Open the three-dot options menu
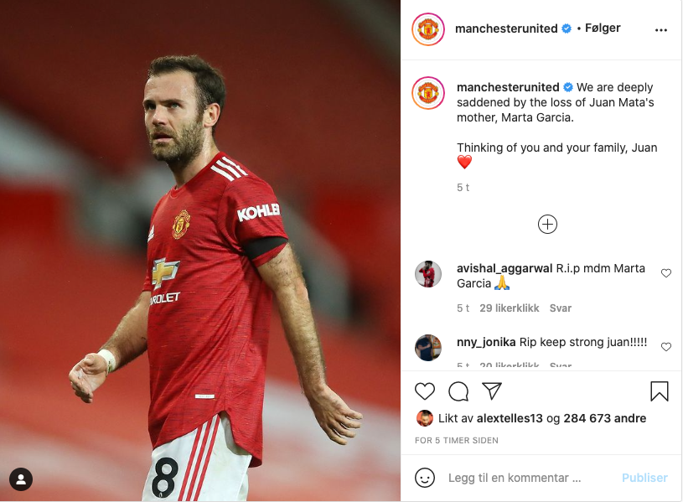Image resolution: width=683 pixels, height=502 pixels. 660,29
